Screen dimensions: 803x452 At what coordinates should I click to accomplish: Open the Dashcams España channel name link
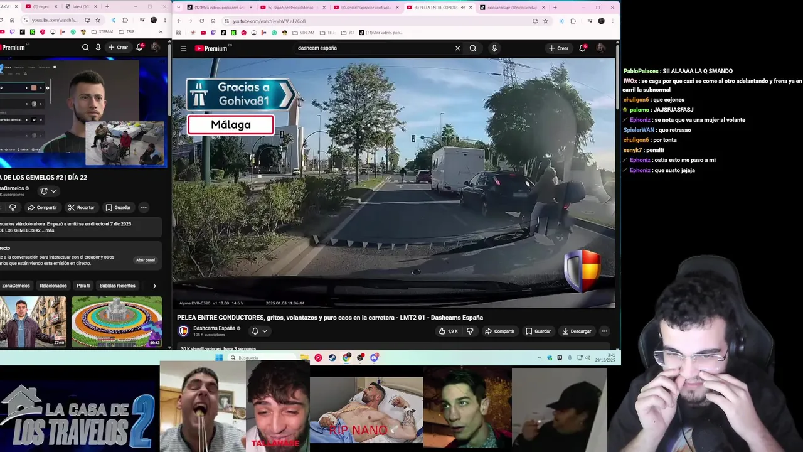click(214, 328)
